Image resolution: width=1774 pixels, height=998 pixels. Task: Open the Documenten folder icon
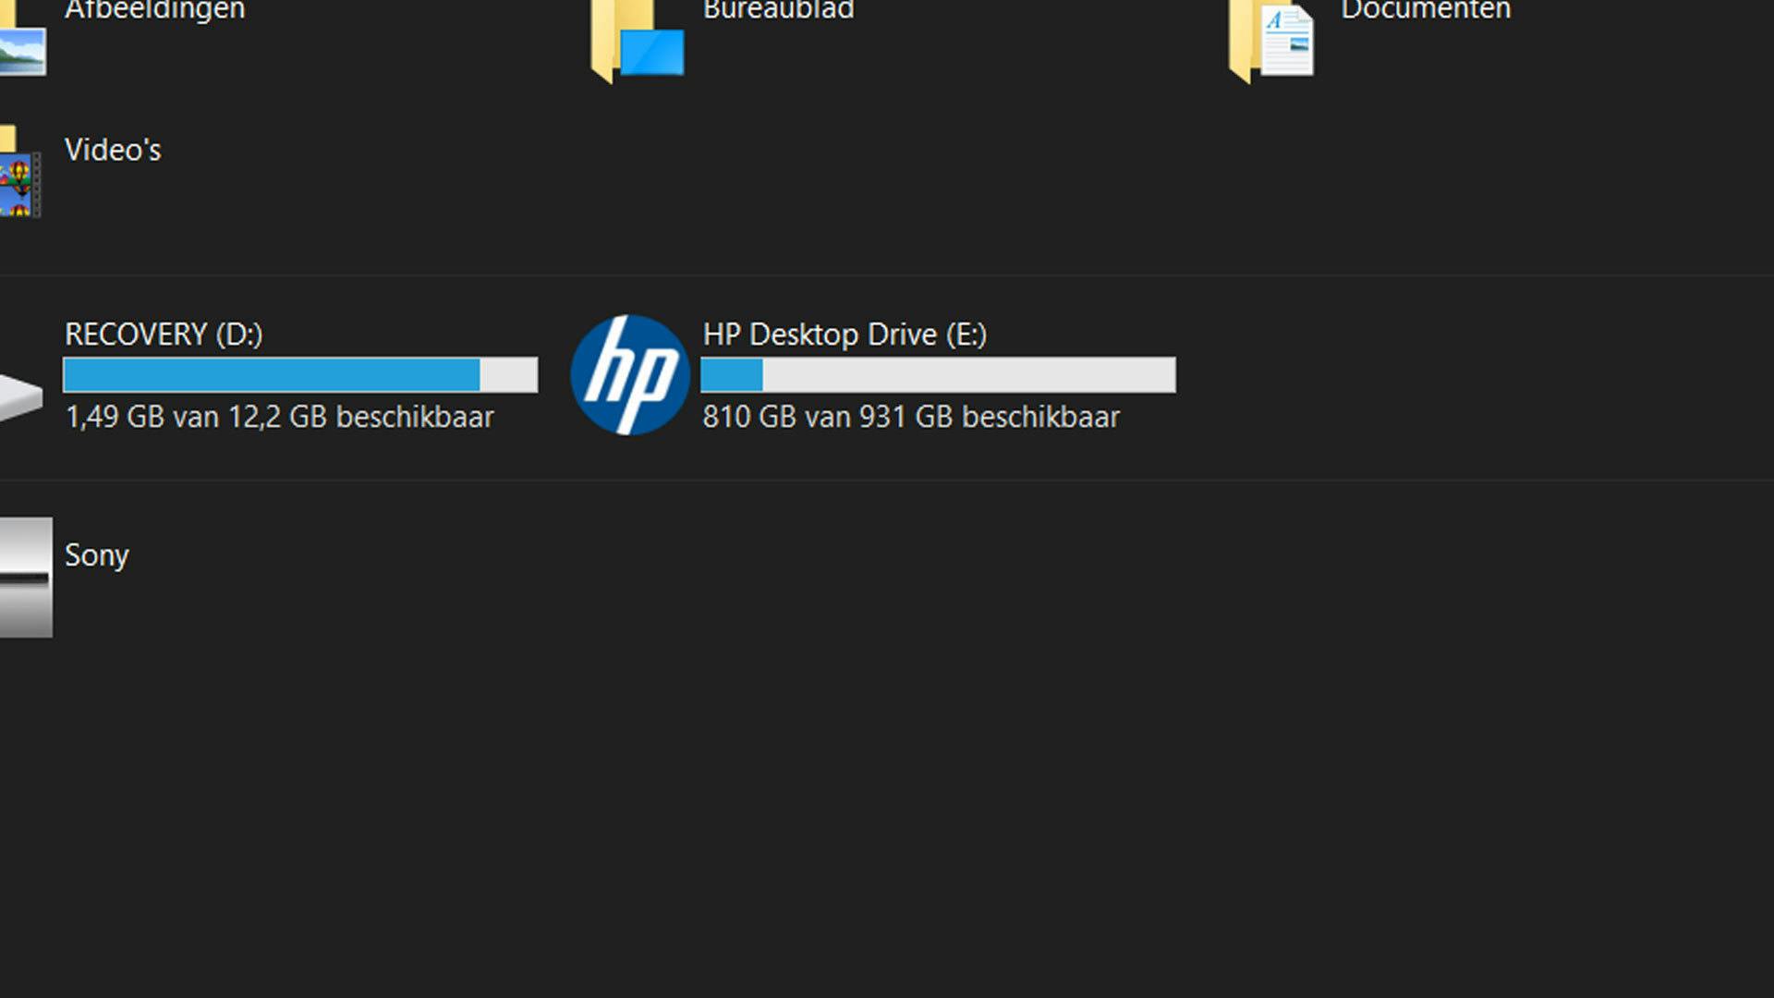(1271, 42)
